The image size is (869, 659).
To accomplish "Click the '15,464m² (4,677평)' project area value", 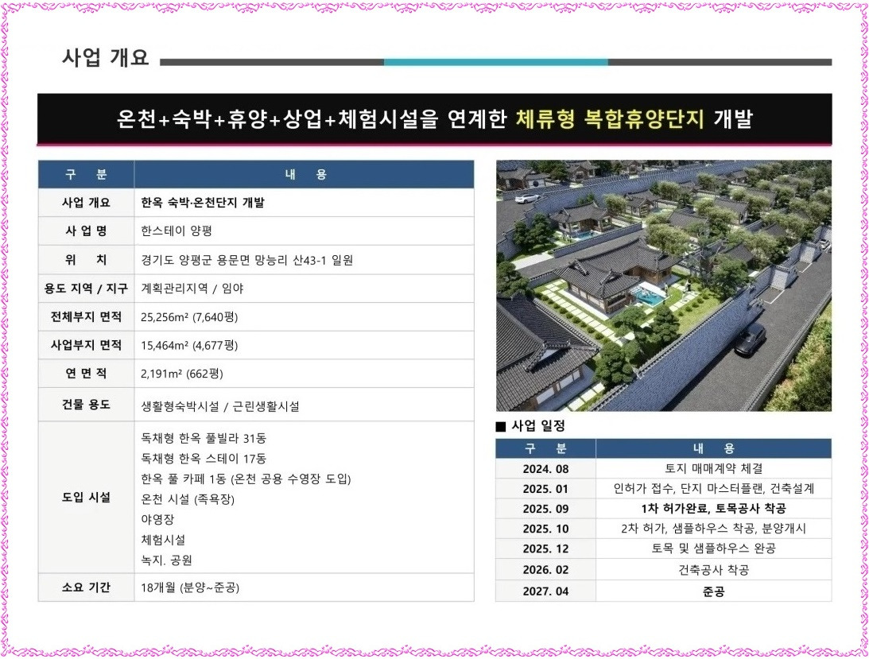I will point(189,345).
